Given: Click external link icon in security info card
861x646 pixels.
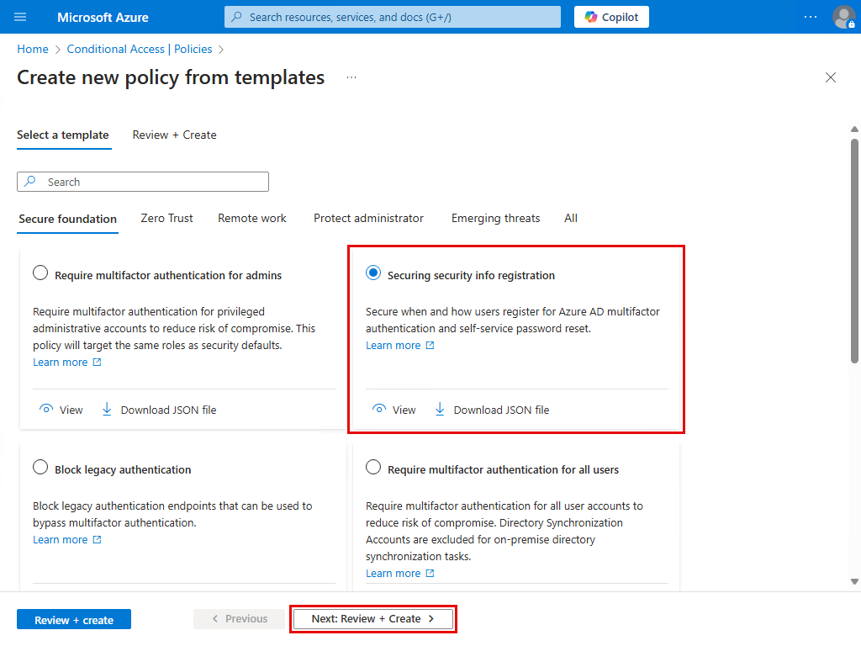Looking at the screenshot, I should coord(430,345).
